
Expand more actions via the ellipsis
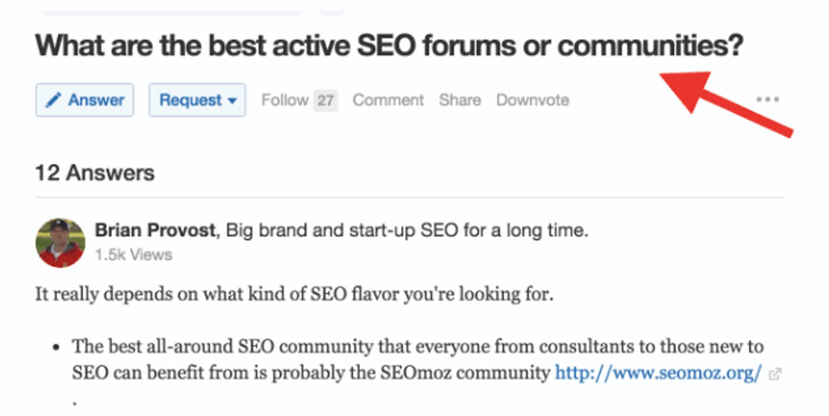767,99
